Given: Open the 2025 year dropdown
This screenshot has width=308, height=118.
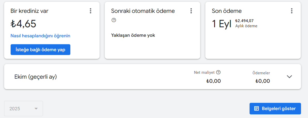Looking at the screenshot, I should tap(23, 109).
